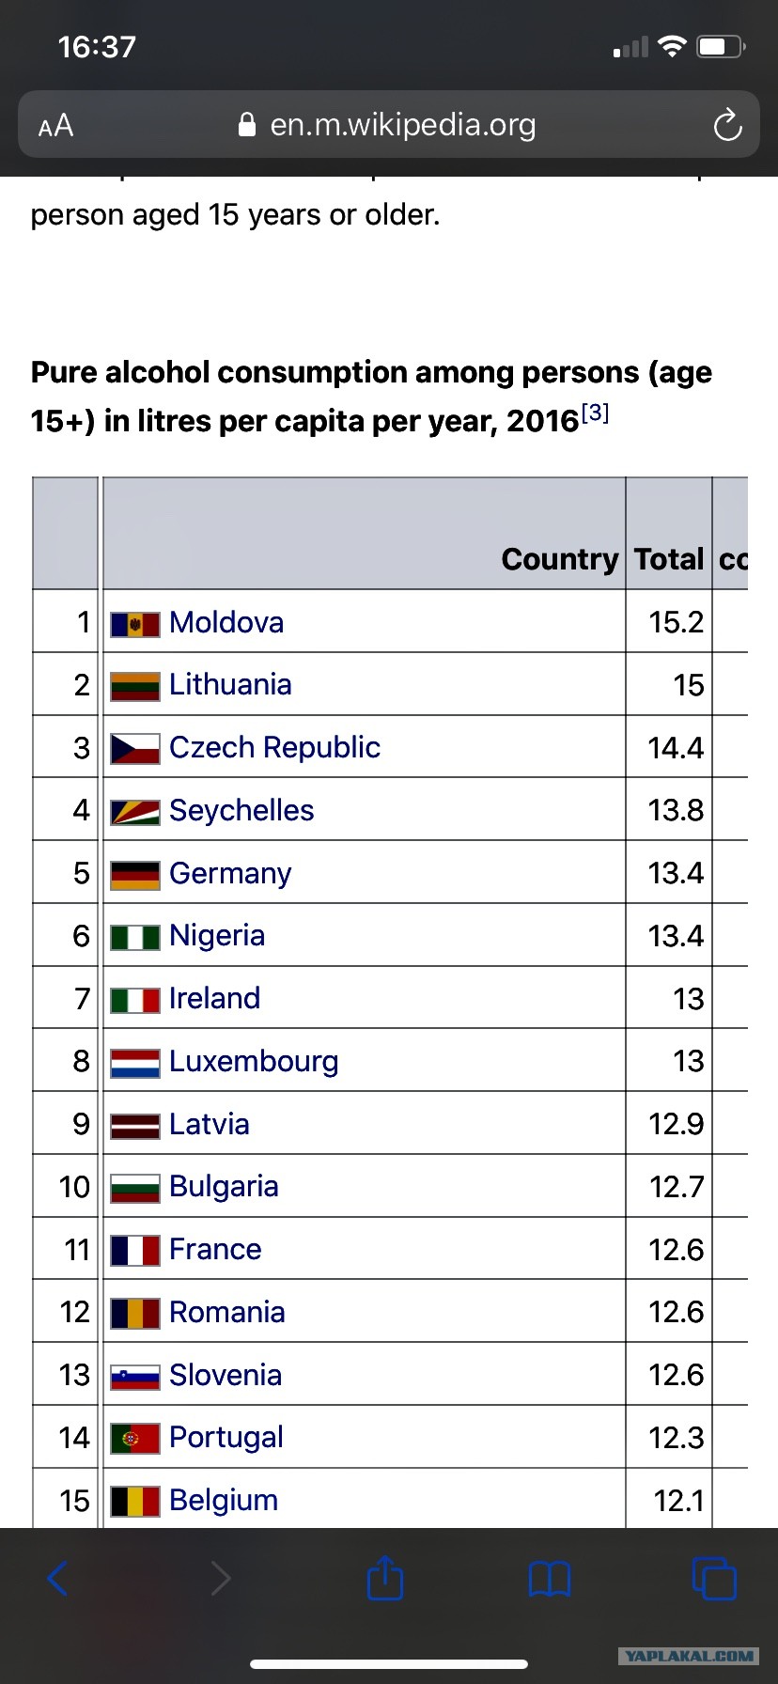Sort table by Total column header

(x=669, y=559)
